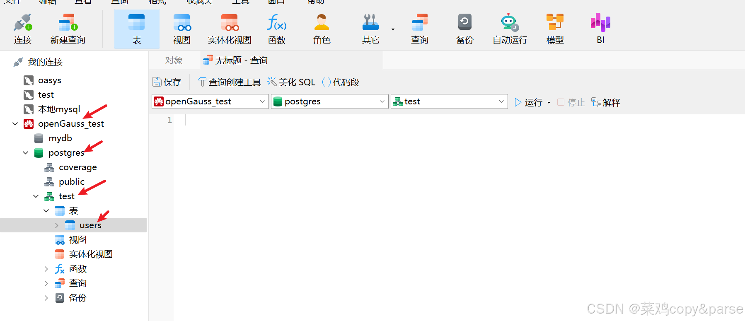Select the 本地mysql connection
Viewport: 745px width, 321px height.
59,109
